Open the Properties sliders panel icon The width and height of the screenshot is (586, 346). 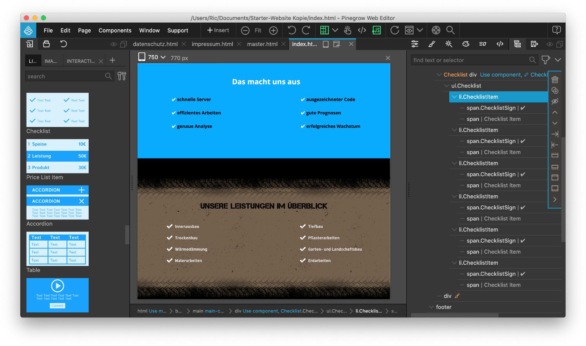[x=415, y=44]
